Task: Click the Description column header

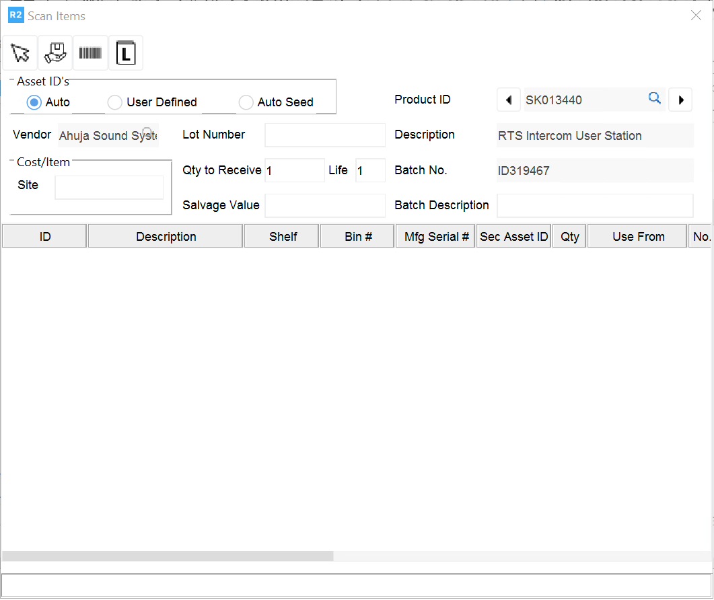Action: (166, 237)
